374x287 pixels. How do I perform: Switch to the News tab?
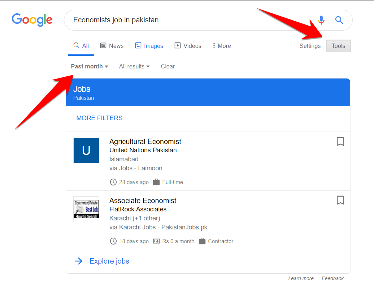click(x=112, y=46)
